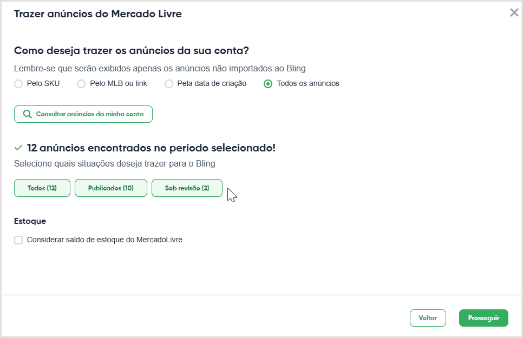Choose the Pelo MLB ou link radio
This screenshot has width=523, height=338.
coord(81,84)
